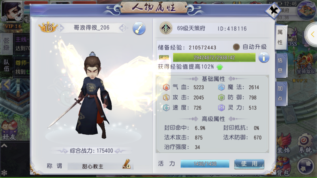Click the 使用 vitality use button
The height and width of the screenshot is (178, 317).
click(249, 164)
